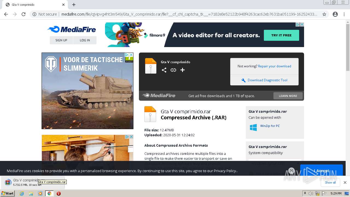Bookmark this page with star icon
The width and height of the screenshot is (350, 197).
pos(324,14)
